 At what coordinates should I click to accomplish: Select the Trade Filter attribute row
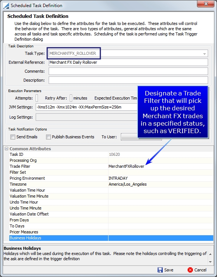click(x=111, y=166)
